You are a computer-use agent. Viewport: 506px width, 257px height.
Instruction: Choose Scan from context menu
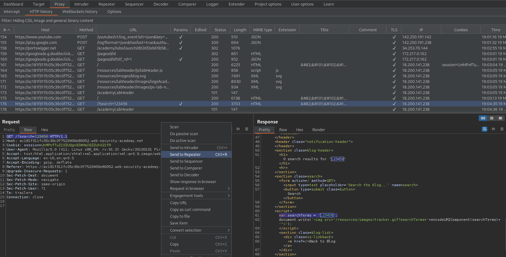tap(196, 127)
